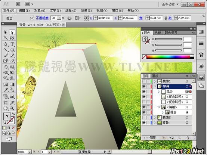The width and height of the screenshot is (207, 155).
Task: Click create new layer button
Action: tap(180, 138)
